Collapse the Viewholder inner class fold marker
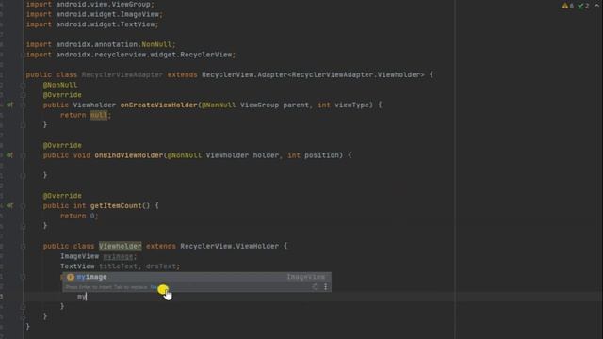Image resolution: width=603 pixels, height=339 pixels. 23,247
